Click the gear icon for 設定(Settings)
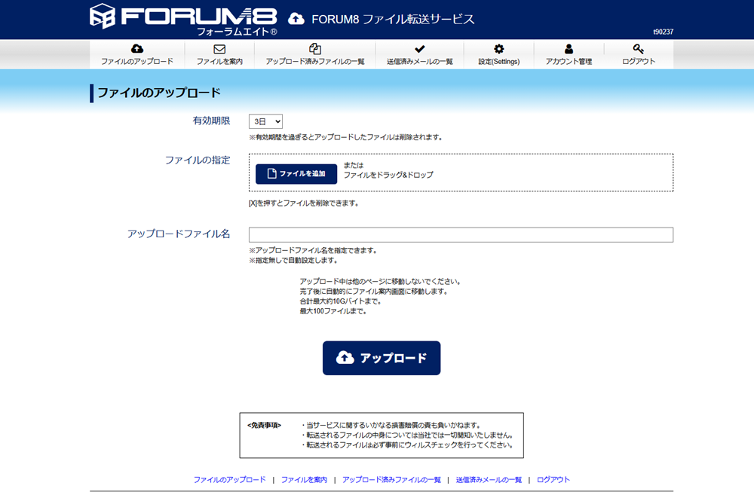 pyautogui.click(x=499, y=49)
